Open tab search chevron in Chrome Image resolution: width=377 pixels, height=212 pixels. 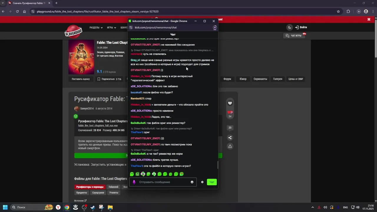coord(3,3)
